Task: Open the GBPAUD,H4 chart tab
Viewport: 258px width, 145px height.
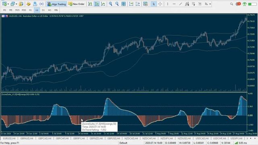Action: tap(27, 139)
